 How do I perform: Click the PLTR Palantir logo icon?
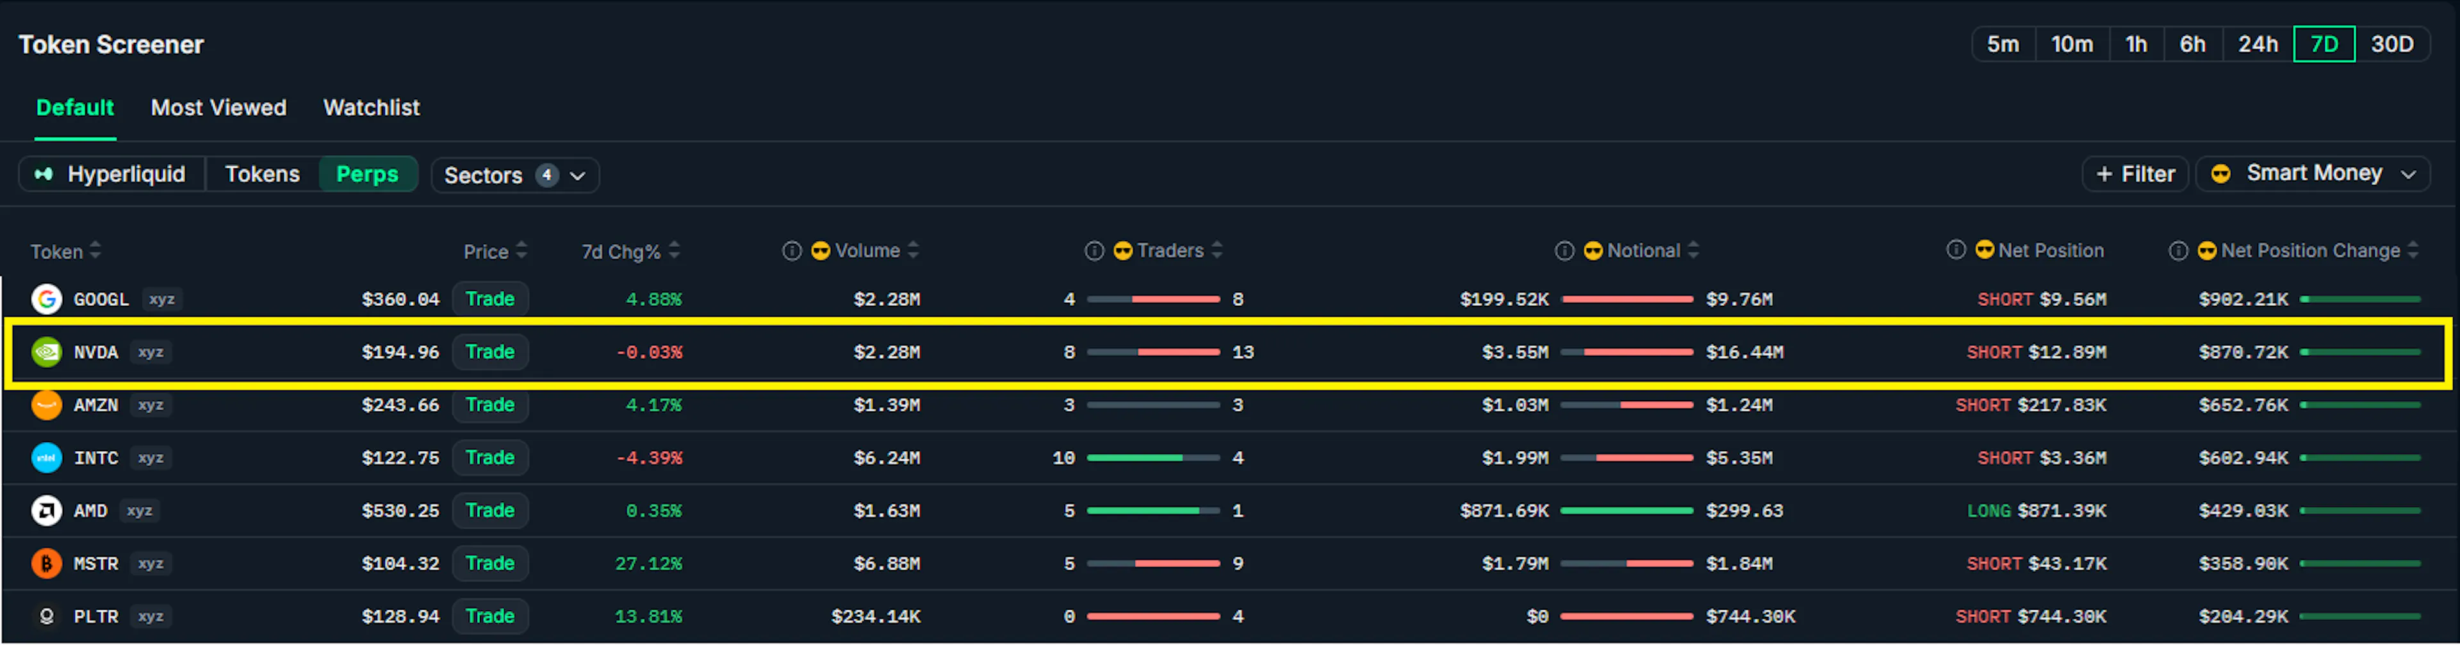pos(46,616)
